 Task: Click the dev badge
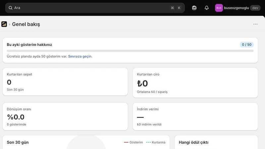pyautogui.click(x=255, y=8)
